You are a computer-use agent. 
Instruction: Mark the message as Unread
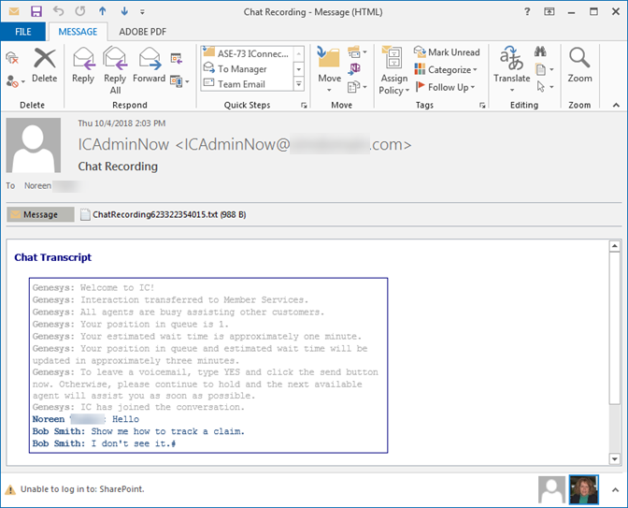click(x=446, y=52)
